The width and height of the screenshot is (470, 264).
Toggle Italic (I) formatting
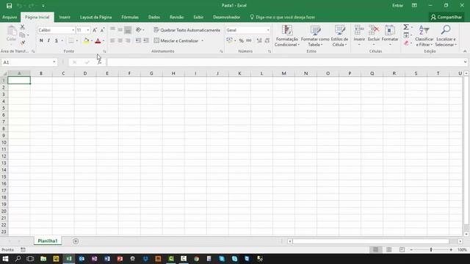pos(48,40)
